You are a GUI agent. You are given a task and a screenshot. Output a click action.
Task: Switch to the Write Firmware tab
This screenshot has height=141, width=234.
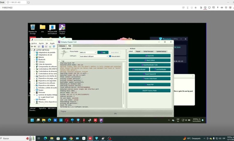(x=148, y=51)
